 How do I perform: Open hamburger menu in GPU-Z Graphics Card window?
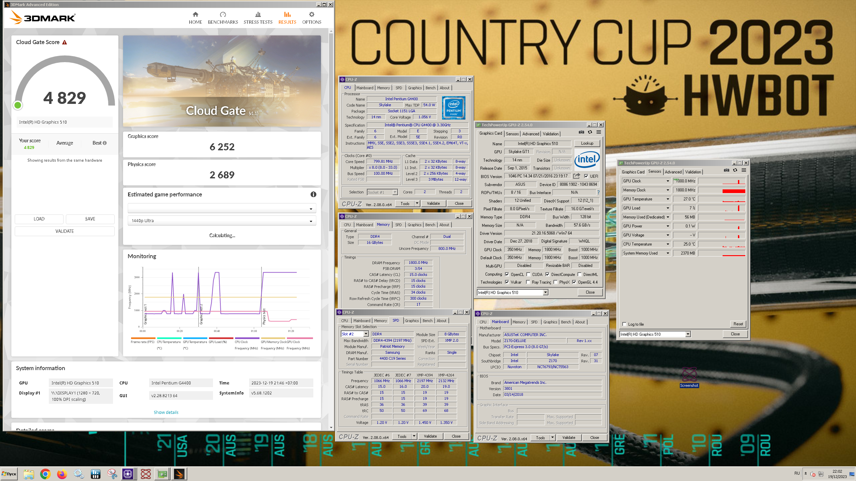pos(599,132)
